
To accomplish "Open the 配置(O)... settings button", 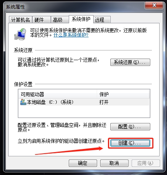I will tap(130, 126).
